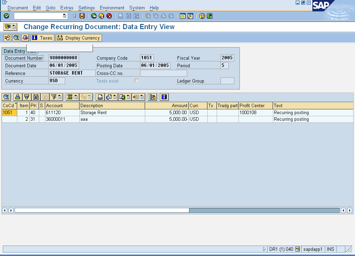Click the Views icon in grid toolbar
Screen dimensions: 355x256
pos(109,97)
